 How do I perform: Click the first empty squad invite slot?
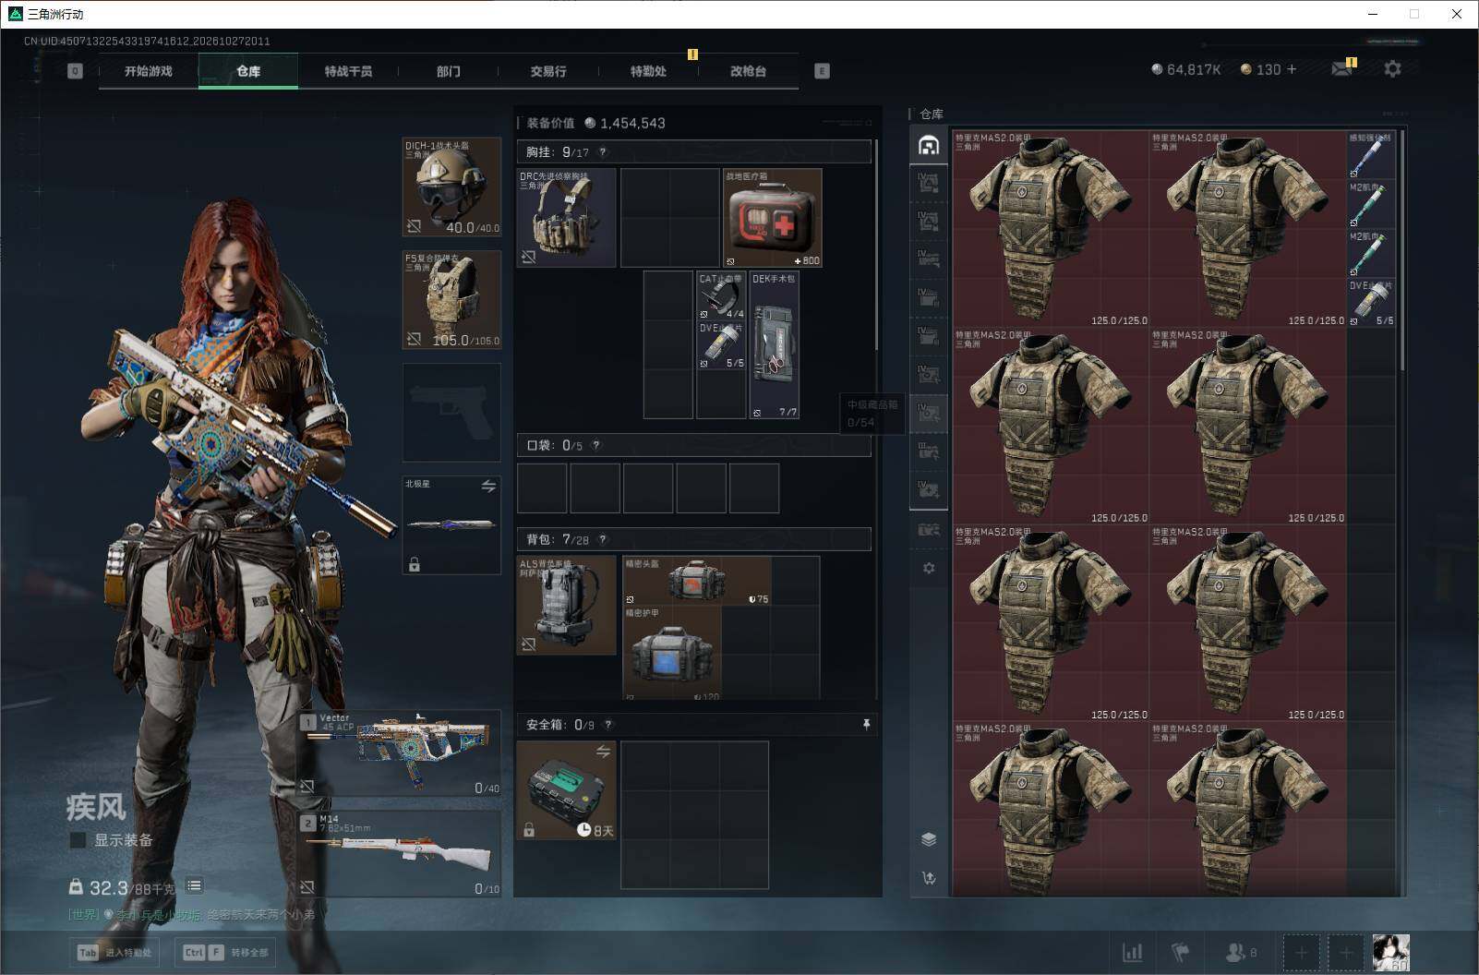point(1301,952)
